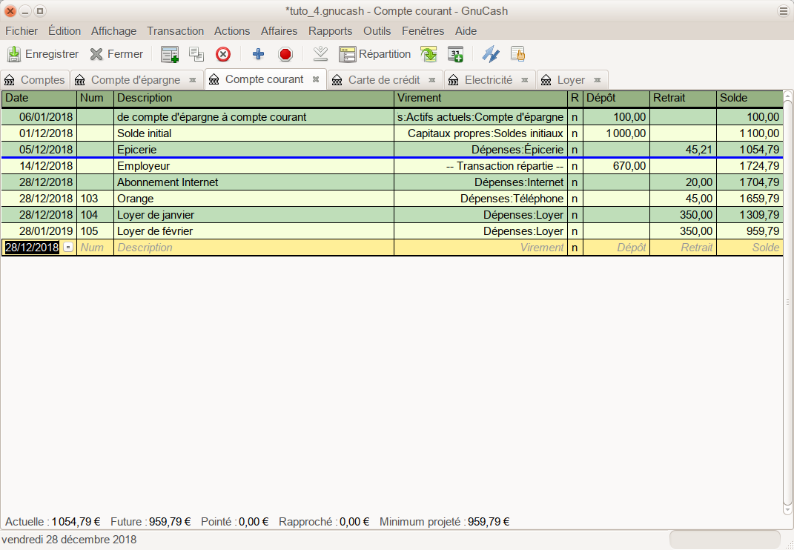Open the Rapports menu
The width and height of the screenshot is (794, 550).
pos(330,31)
